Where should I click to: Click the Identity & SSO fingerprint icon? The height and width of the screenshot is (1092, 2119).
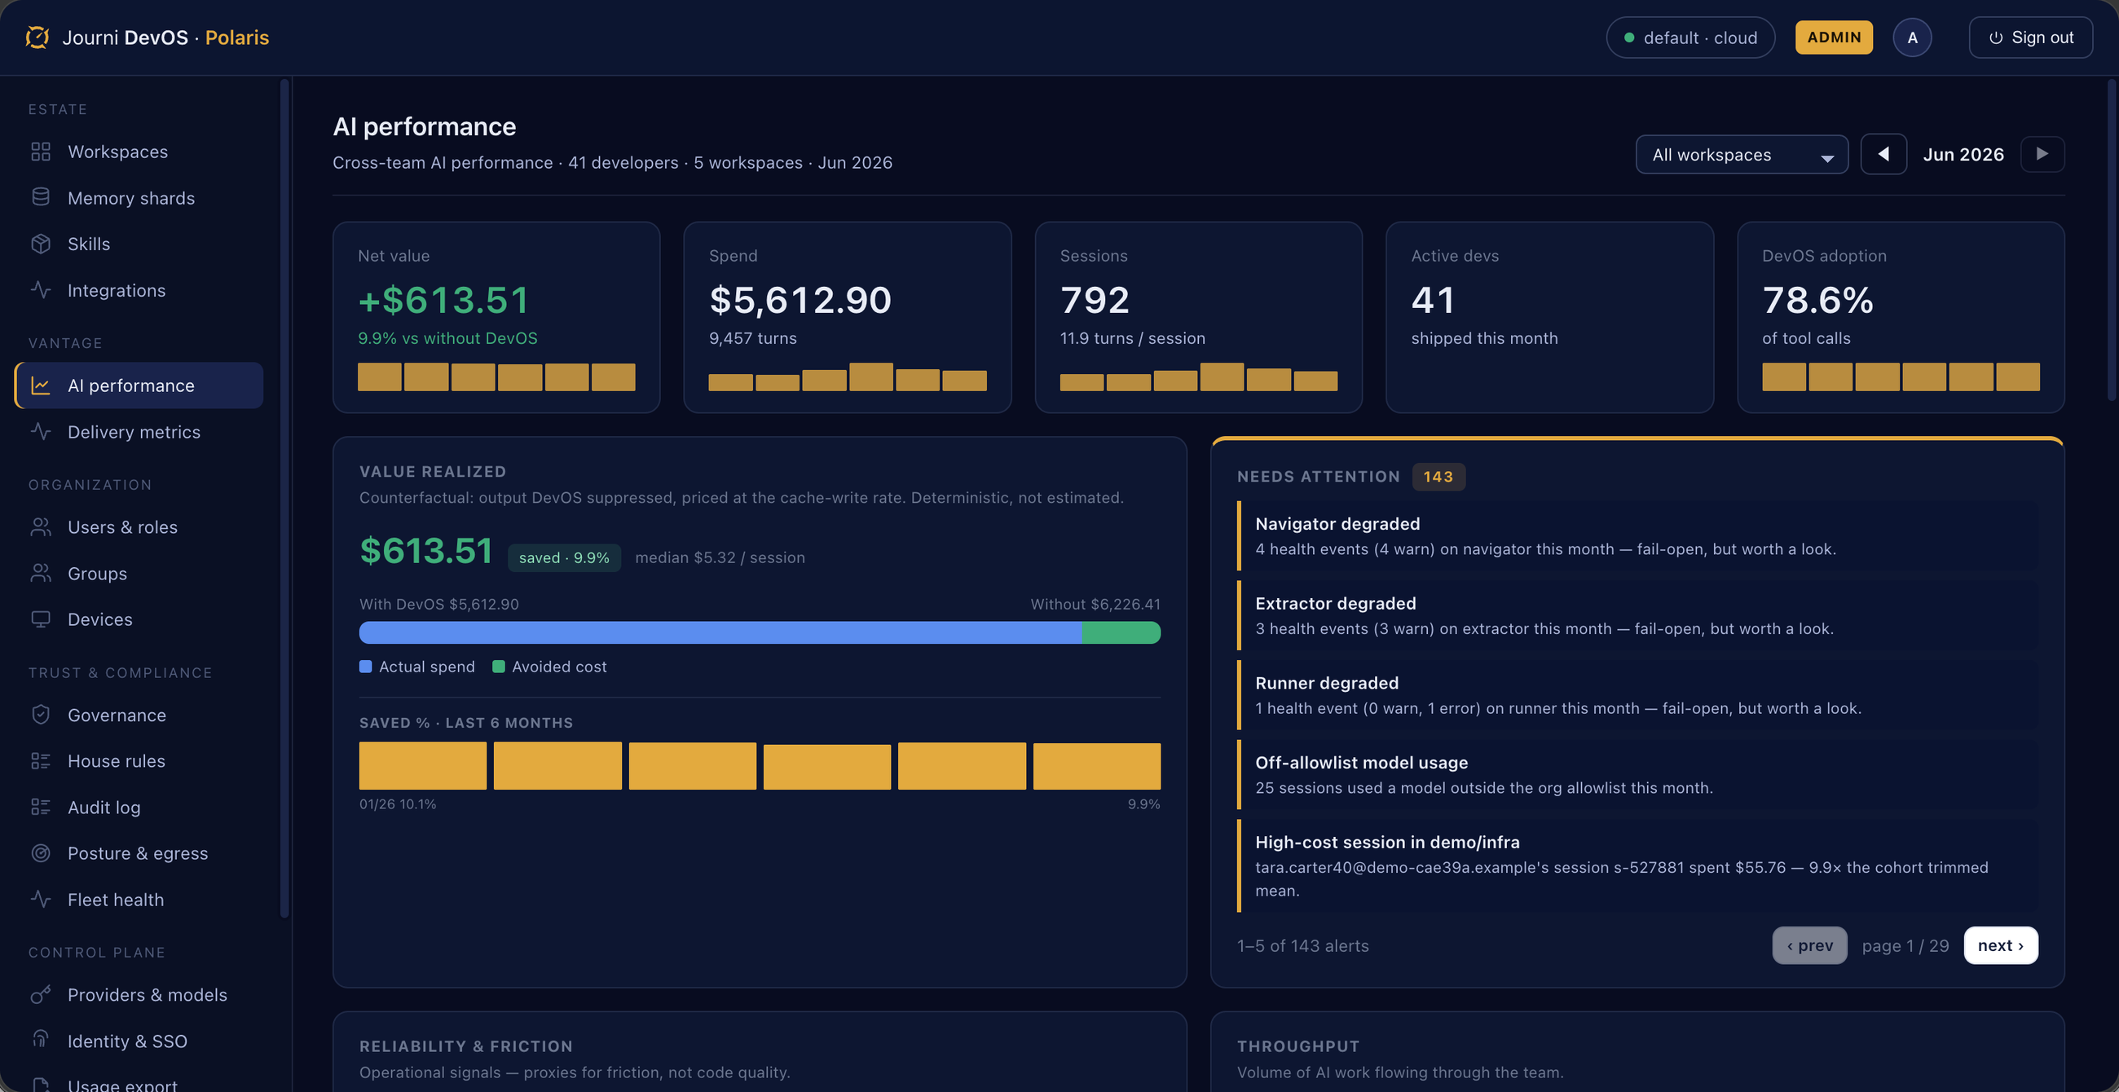click(40, 1040)
